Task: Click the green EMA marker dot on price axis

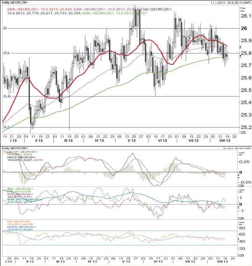Action: [240, 57]
